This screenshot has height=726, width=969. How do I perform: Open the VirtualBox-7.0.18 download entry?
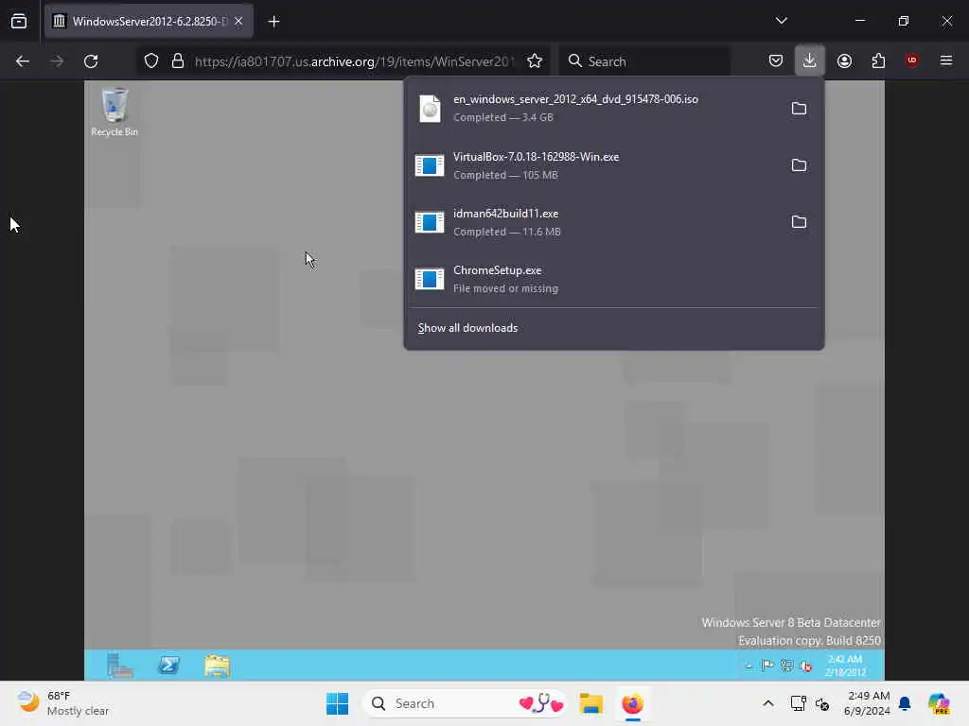pos(593,165)
